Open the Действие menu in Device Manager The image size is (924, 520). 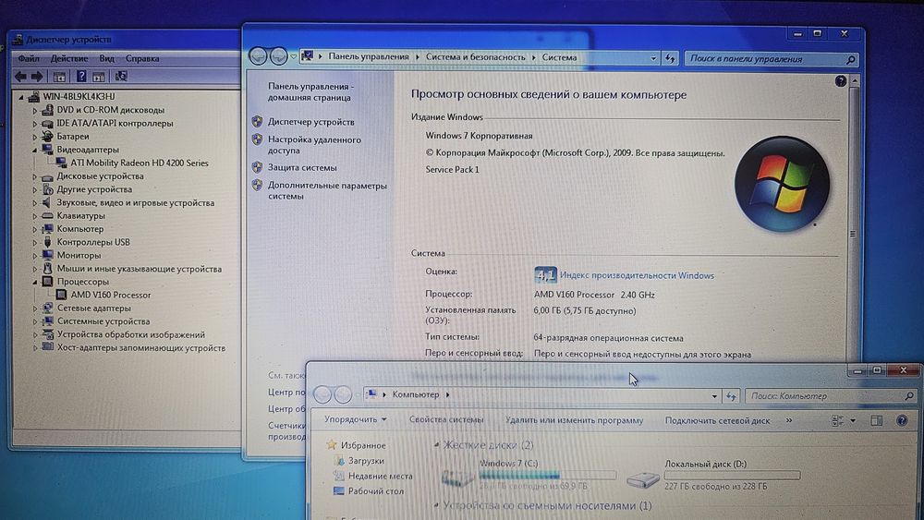click(69, 58)
